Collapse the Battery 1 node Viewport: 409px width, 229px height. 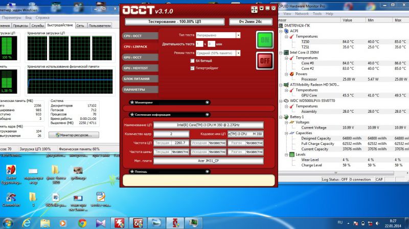click(281, 117)
